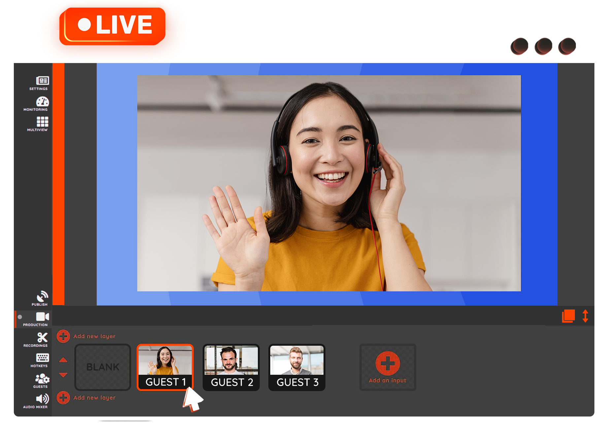Switch to the GUEST 3 input thumbnail
The height and width of the screenshot is (431, 599).
tap(297, 367)
